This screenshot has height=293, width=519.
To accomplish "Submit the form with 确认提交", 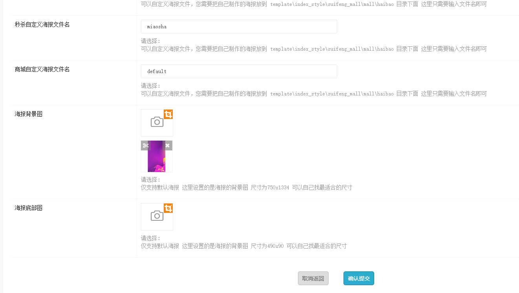I will pyautogui.click(x=358, y=278).
